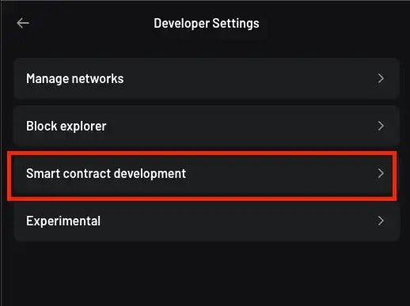Click empty dark area below Experimental row
Viewport: 410px width, 306px height.
click(206, 274)
